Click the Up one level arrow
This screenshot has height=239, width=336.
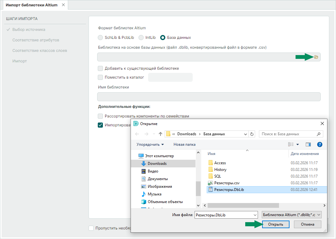(x=161, y=134)
